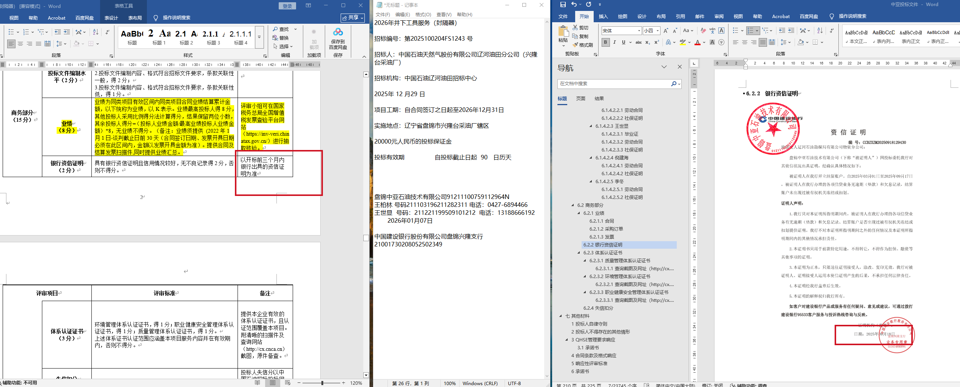Open Notepad's 文件(F) menu
960x387 pixels.
(x=383, y=14)
